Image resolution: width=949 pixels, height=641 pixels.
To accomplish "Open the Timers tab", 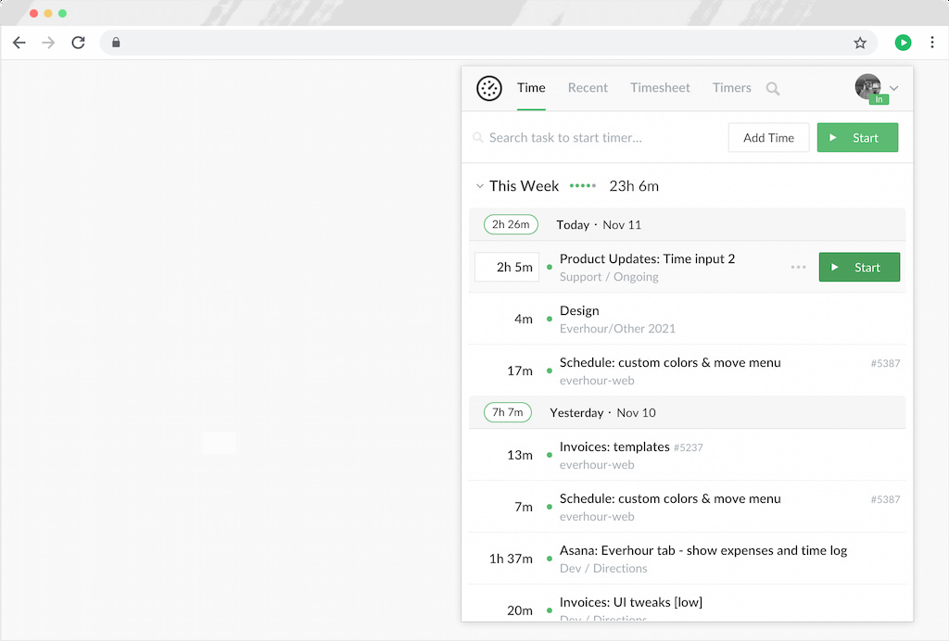I will click(731, 88).
